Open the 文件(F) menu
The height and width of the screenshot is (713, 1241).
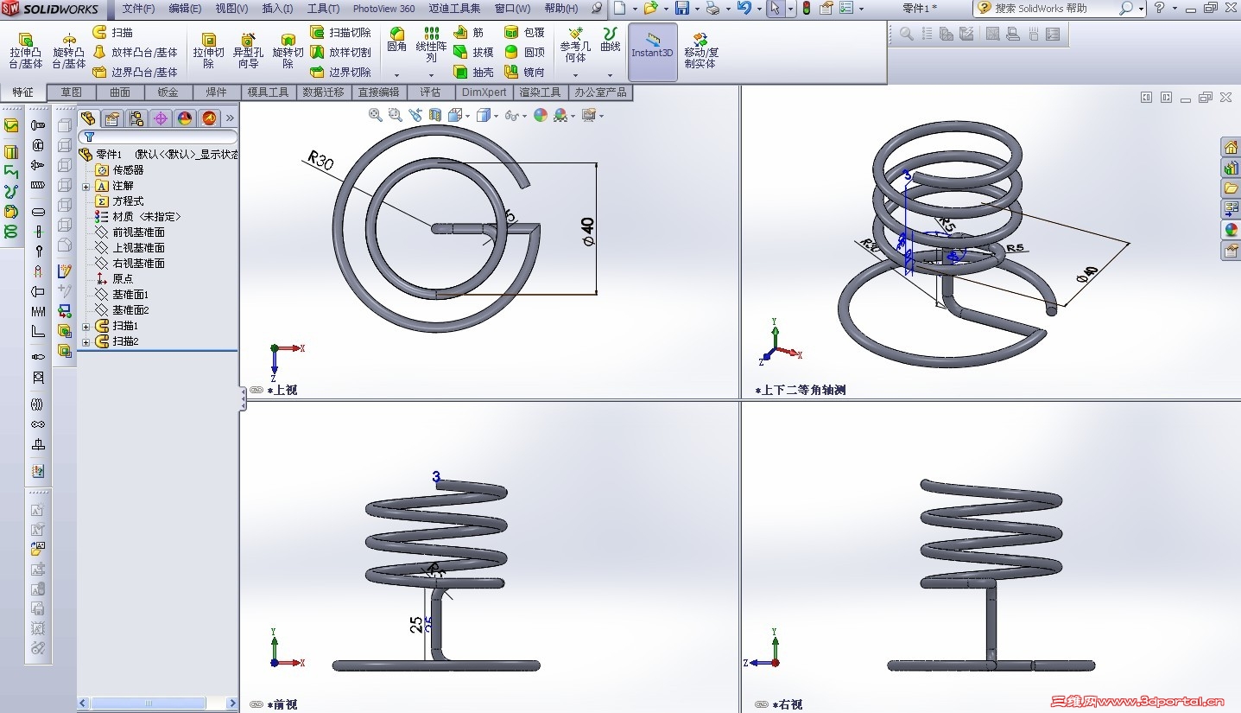(138, 9)
